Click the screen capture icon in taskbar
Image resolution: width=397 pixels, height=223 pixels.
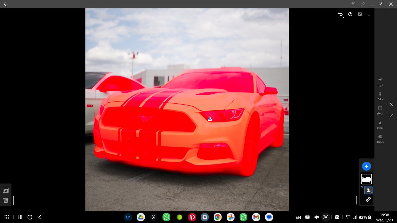pos(326,217)
